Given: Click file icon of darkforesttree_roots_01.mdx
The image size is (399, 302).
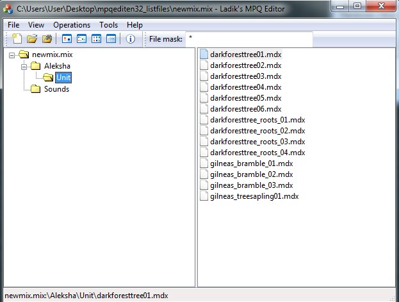Looking at the screenshot, I should 204,120.
